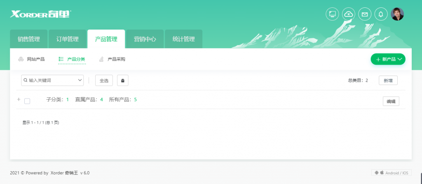Click the cloud sync icon
The image size is (422, 184).
(349, 14)
